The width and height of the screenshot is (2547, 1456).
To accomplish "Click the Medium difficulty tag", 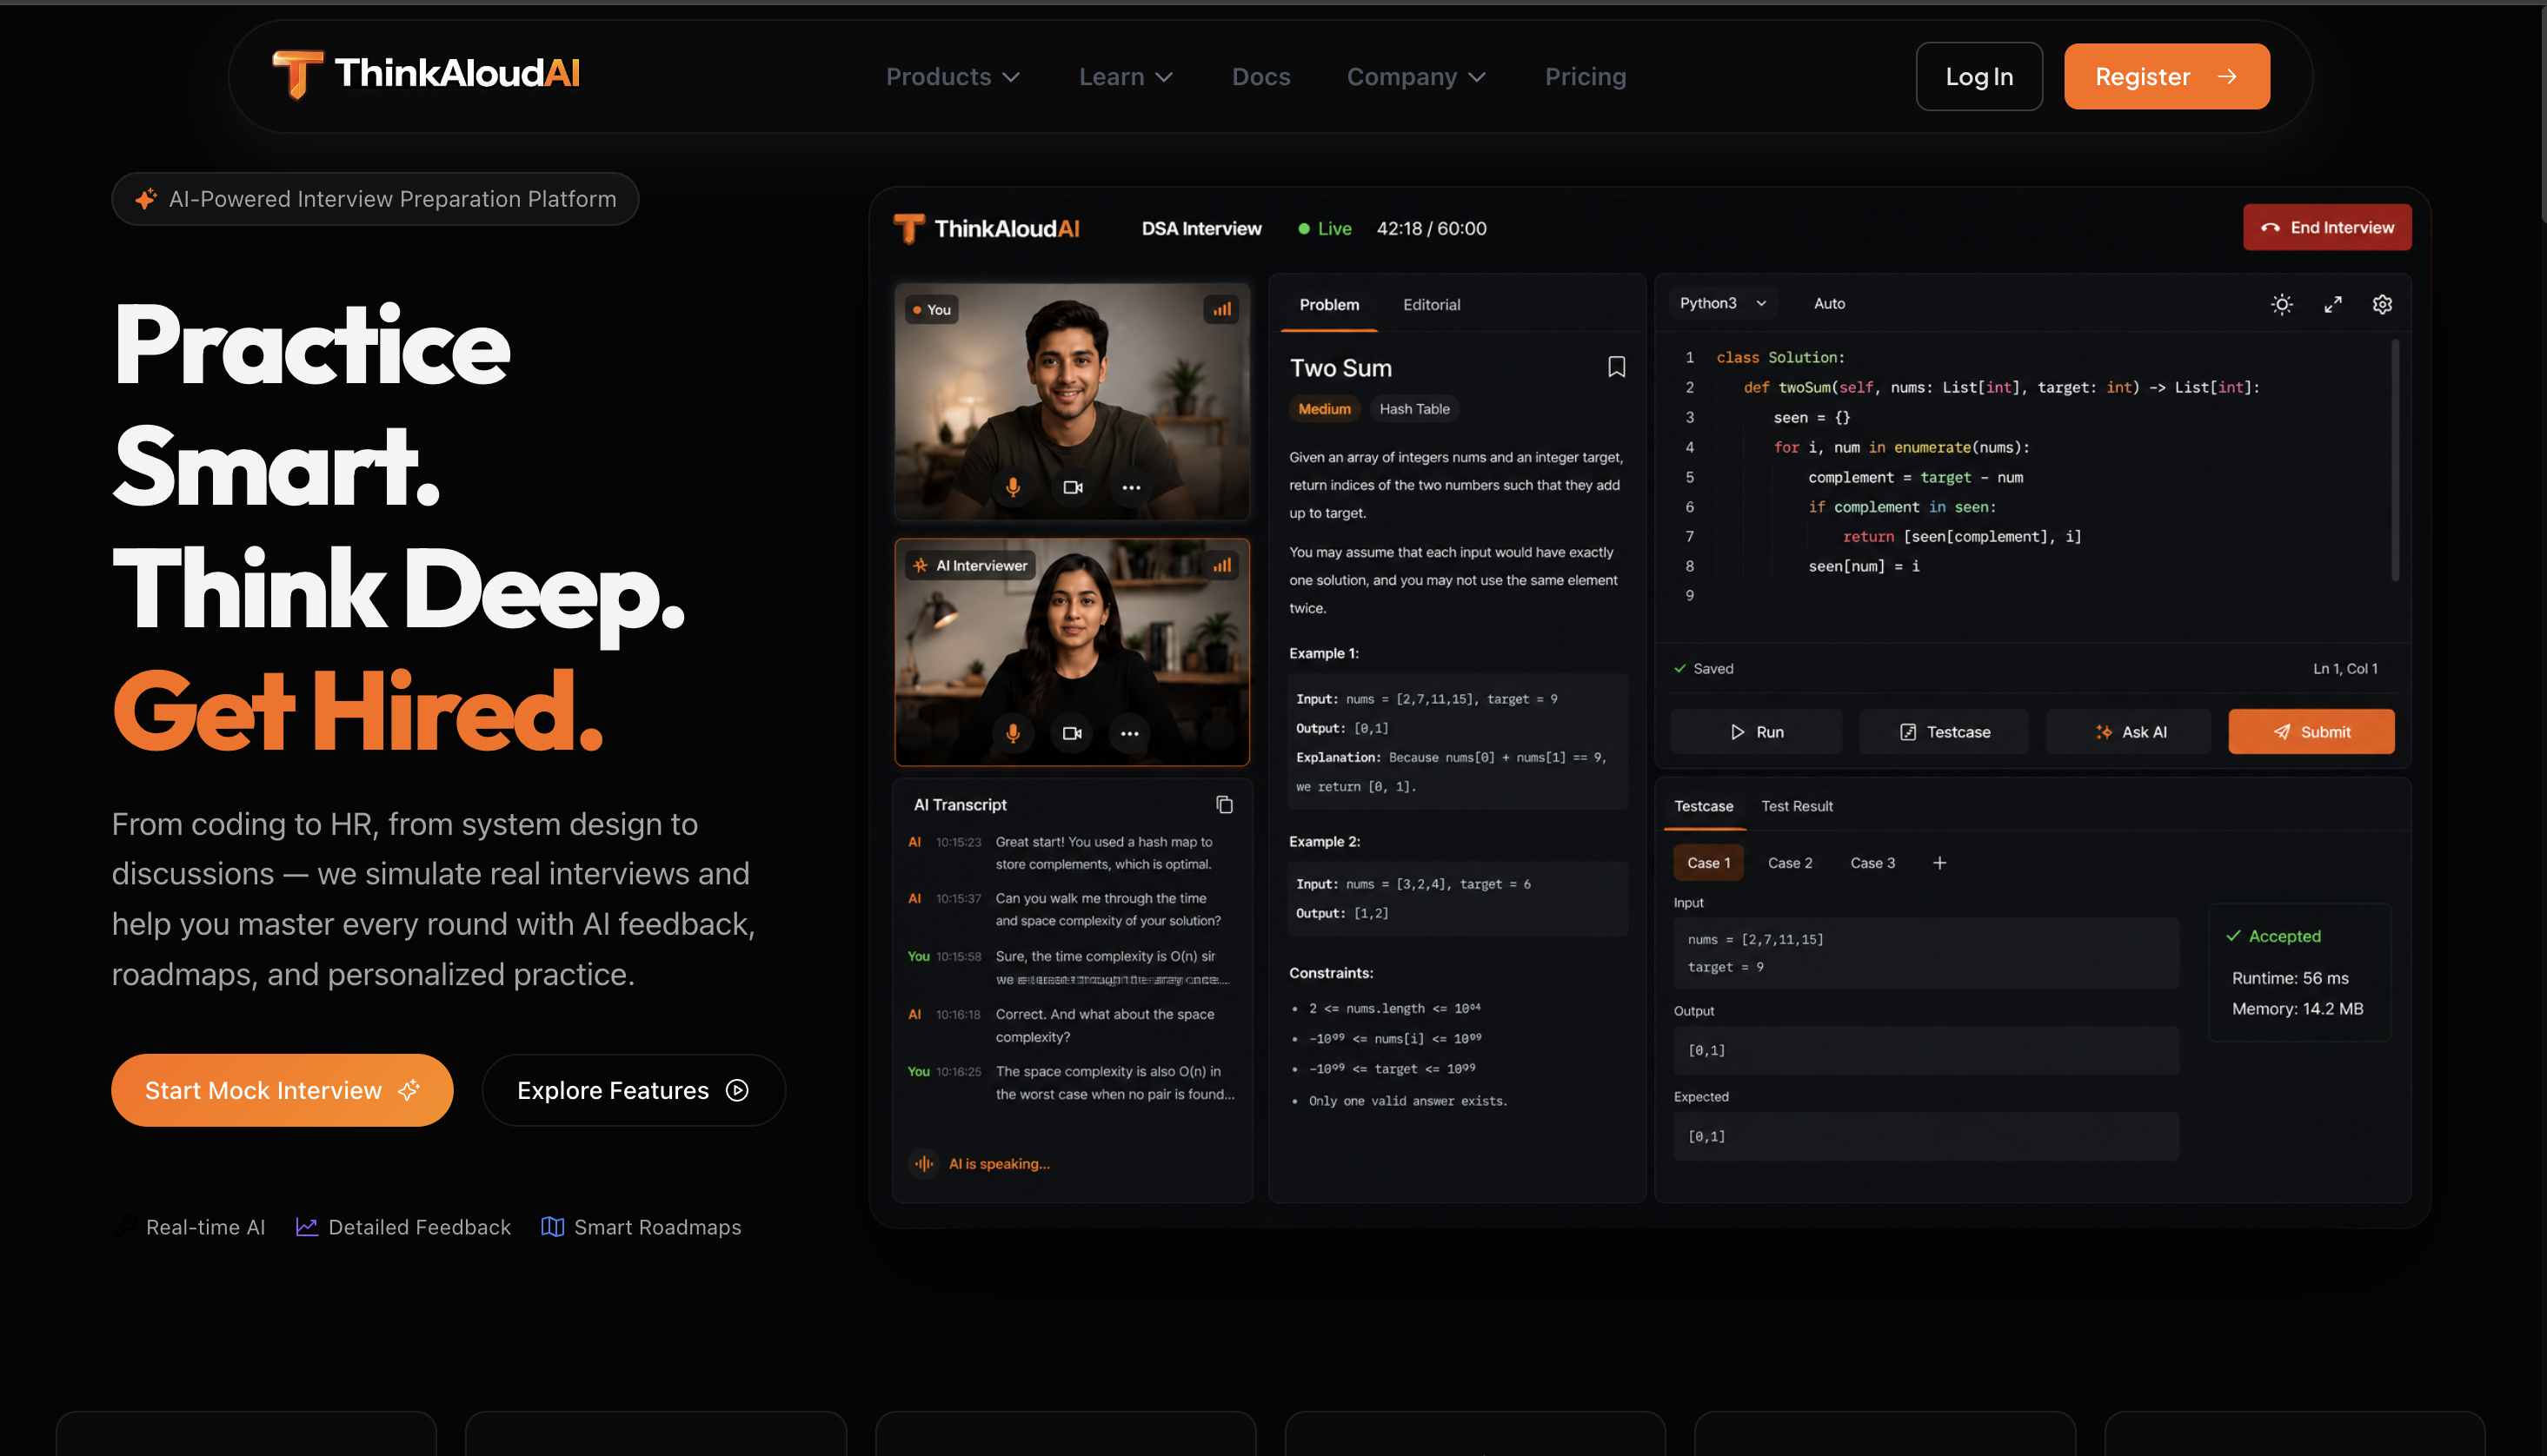I will click(1324, 408).
